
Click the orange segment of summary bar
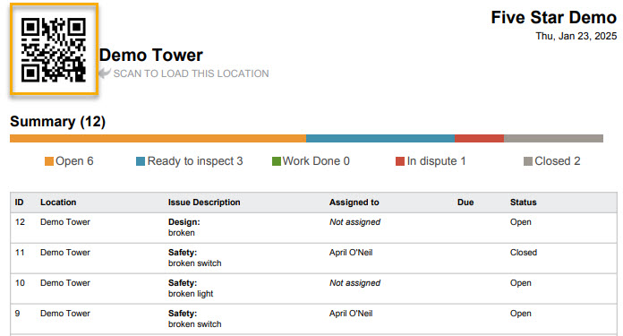158,138
